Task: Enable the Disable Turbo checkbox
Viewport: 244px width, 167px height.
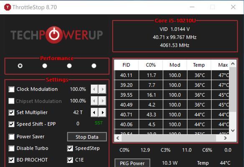Action: (11, 148)
